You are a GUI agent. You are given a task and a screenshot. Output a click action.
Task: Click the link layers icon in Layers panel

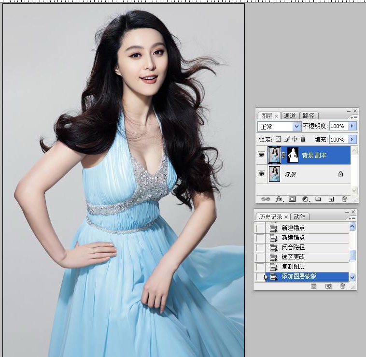tap(265, 199)
